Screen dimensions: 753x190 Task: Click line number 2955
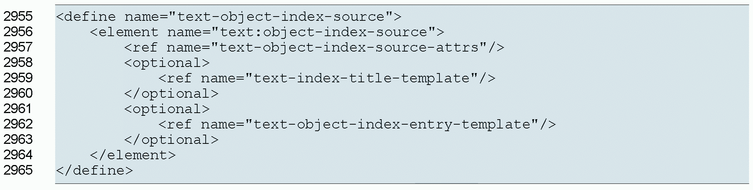click(18, 17)
